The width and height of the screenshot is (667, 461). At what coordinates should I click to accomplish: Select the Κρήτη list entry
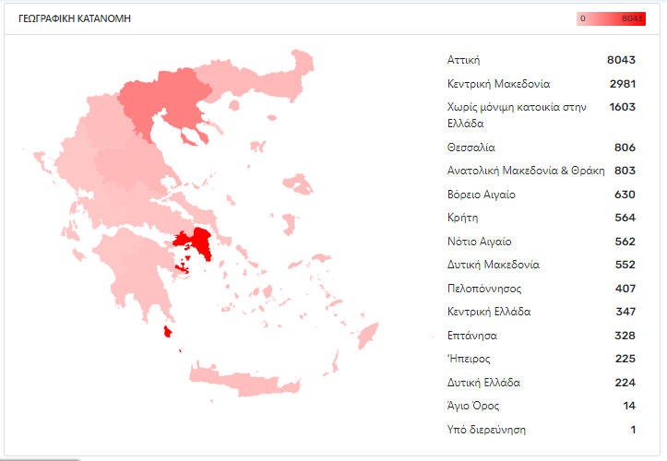pyautogui.click(x=542, y=218)
